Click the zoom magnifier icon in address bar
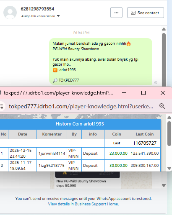 point(162,106)
